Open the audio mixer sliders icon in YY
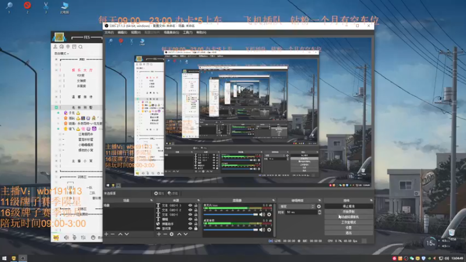 pyautogui.click(x=83, y=238)
